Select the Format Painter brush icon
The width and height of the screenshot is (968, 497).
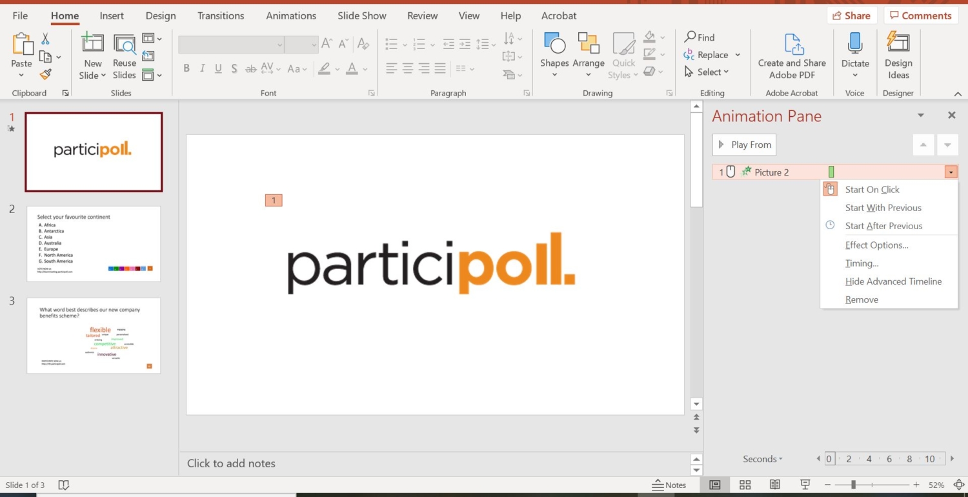pyautogui.click(x=45, y=74)
